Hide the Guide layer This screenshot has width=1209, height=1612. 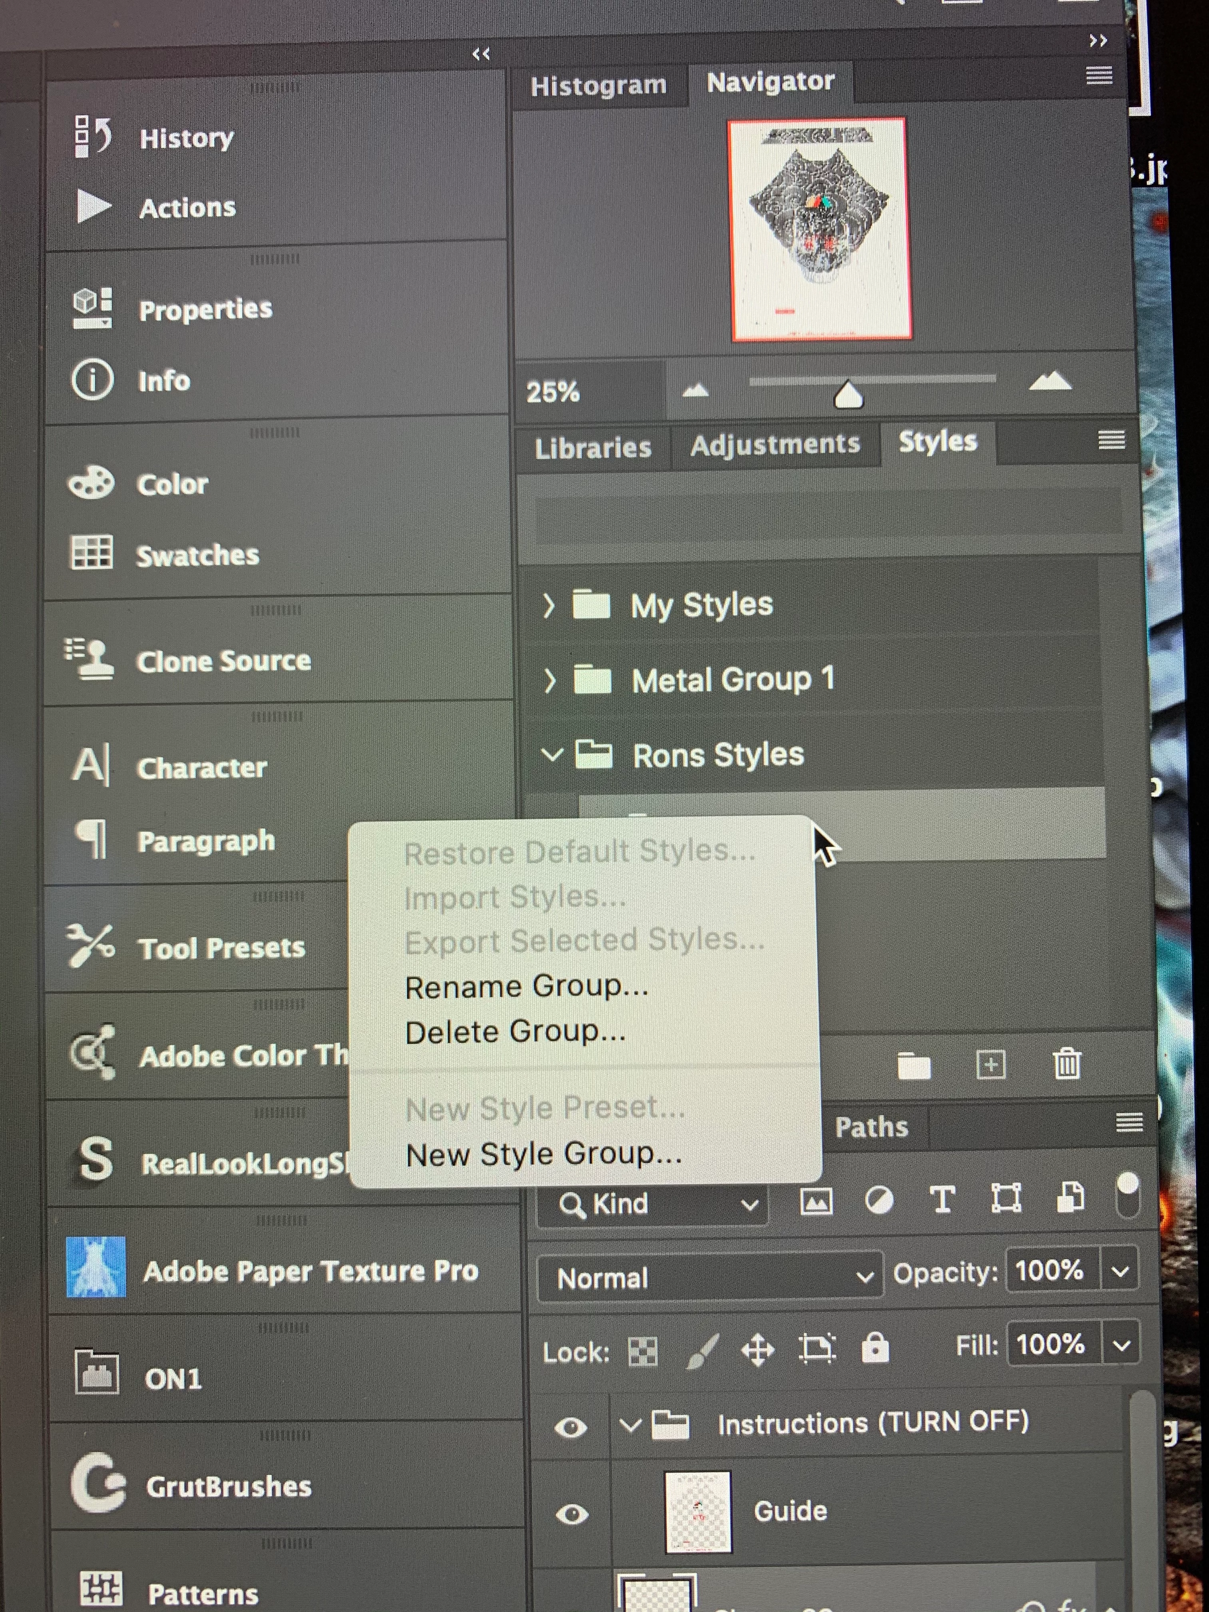point(572,1514)
